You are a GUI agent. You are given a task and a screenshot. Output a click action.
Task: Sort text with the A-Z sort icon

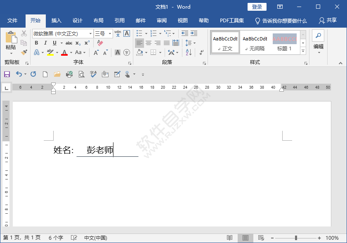pos(189,52)
